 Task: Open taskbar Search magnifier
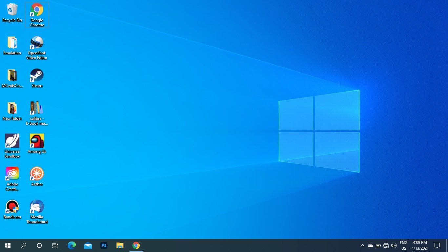[x=24, y=245]
